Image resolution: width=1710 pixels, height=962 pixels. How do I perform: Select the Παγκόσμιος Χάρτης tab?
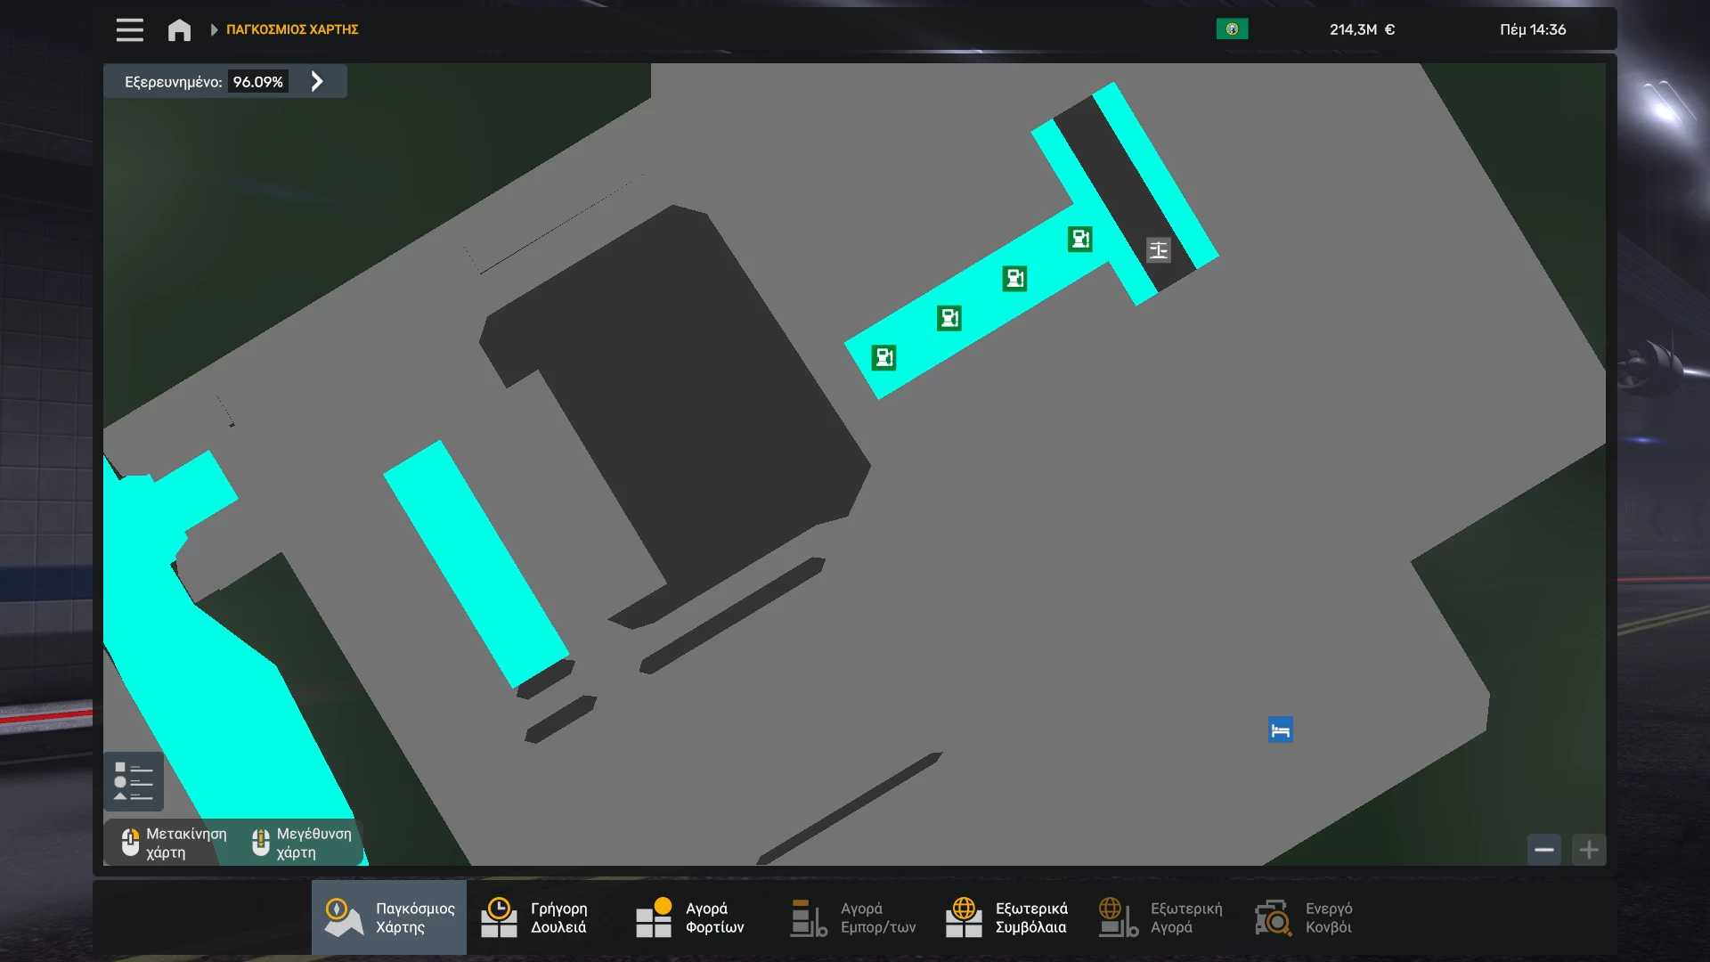pyautogui.click(x=389, y=917)
